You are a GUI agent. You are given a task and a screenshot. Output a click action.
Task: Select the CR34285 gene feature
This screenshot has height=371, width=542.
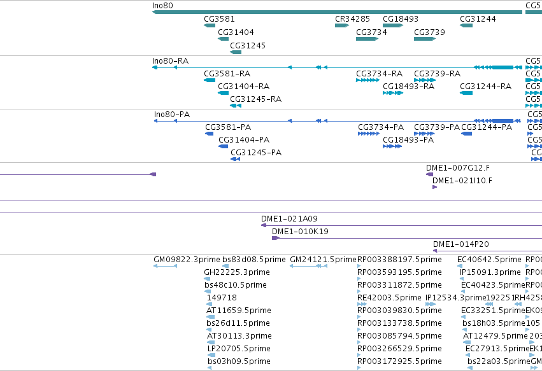[342, 25]
